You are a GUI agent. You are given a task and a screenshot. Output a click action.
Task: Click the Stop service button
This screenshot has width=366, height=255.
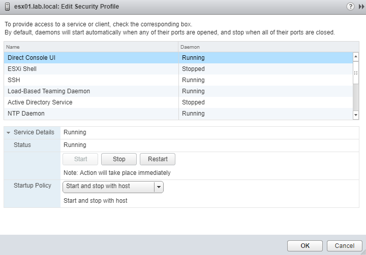pos(119,159)
